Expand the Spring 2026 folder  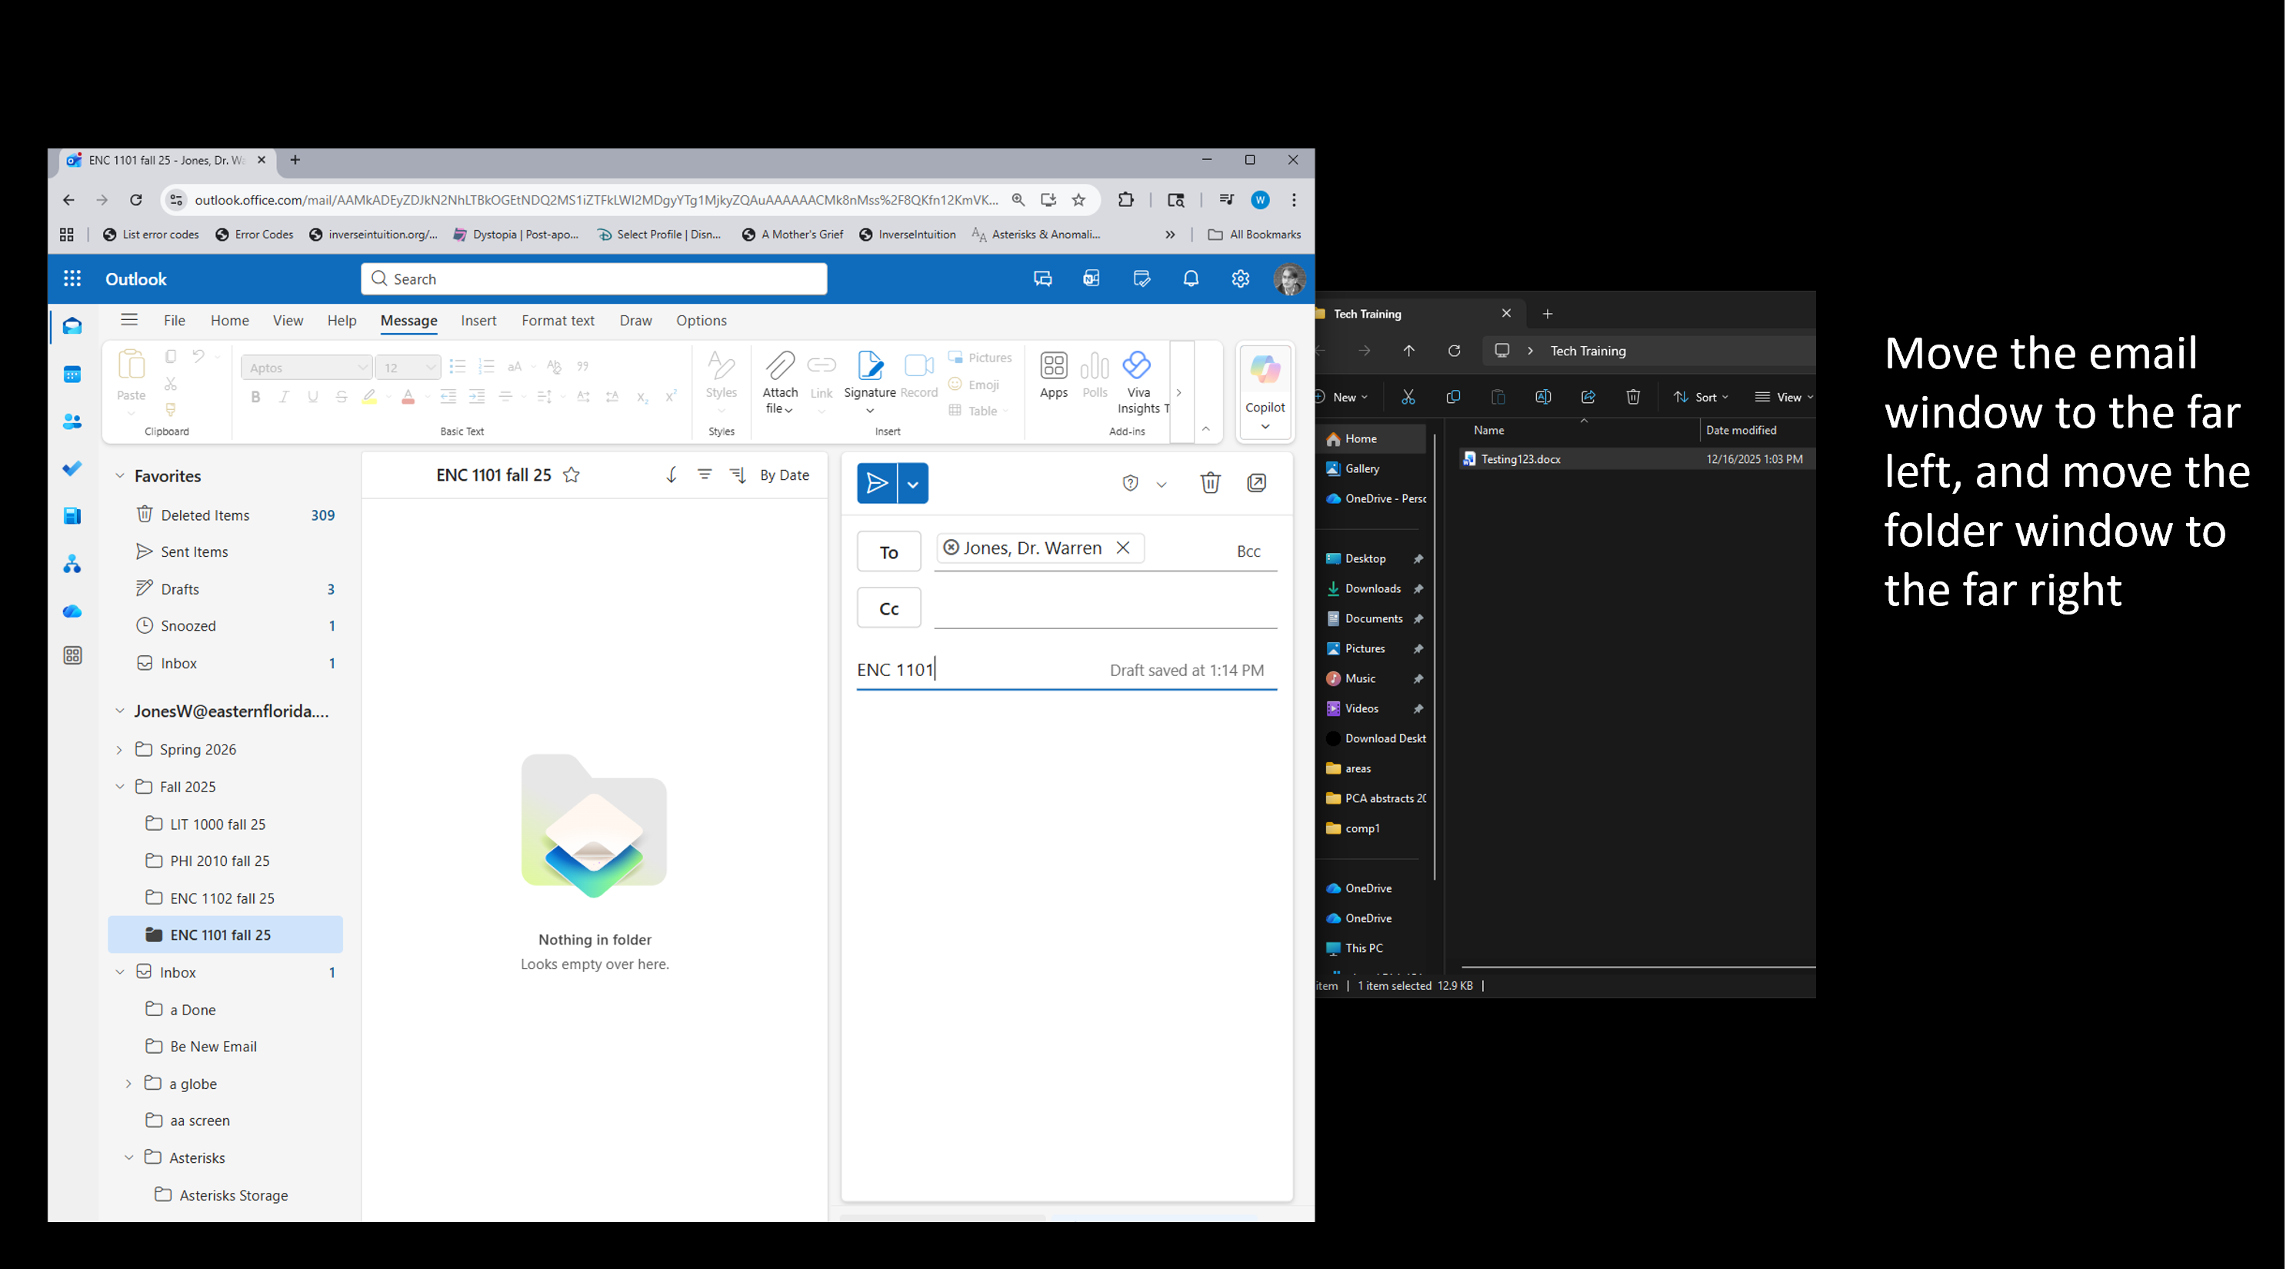coord(119,750)
